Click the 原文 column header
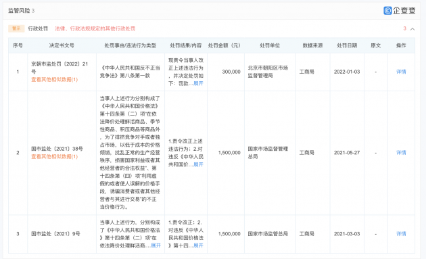Image resolution: width=426 pixels, height=259 pixels. pos(376,46)
